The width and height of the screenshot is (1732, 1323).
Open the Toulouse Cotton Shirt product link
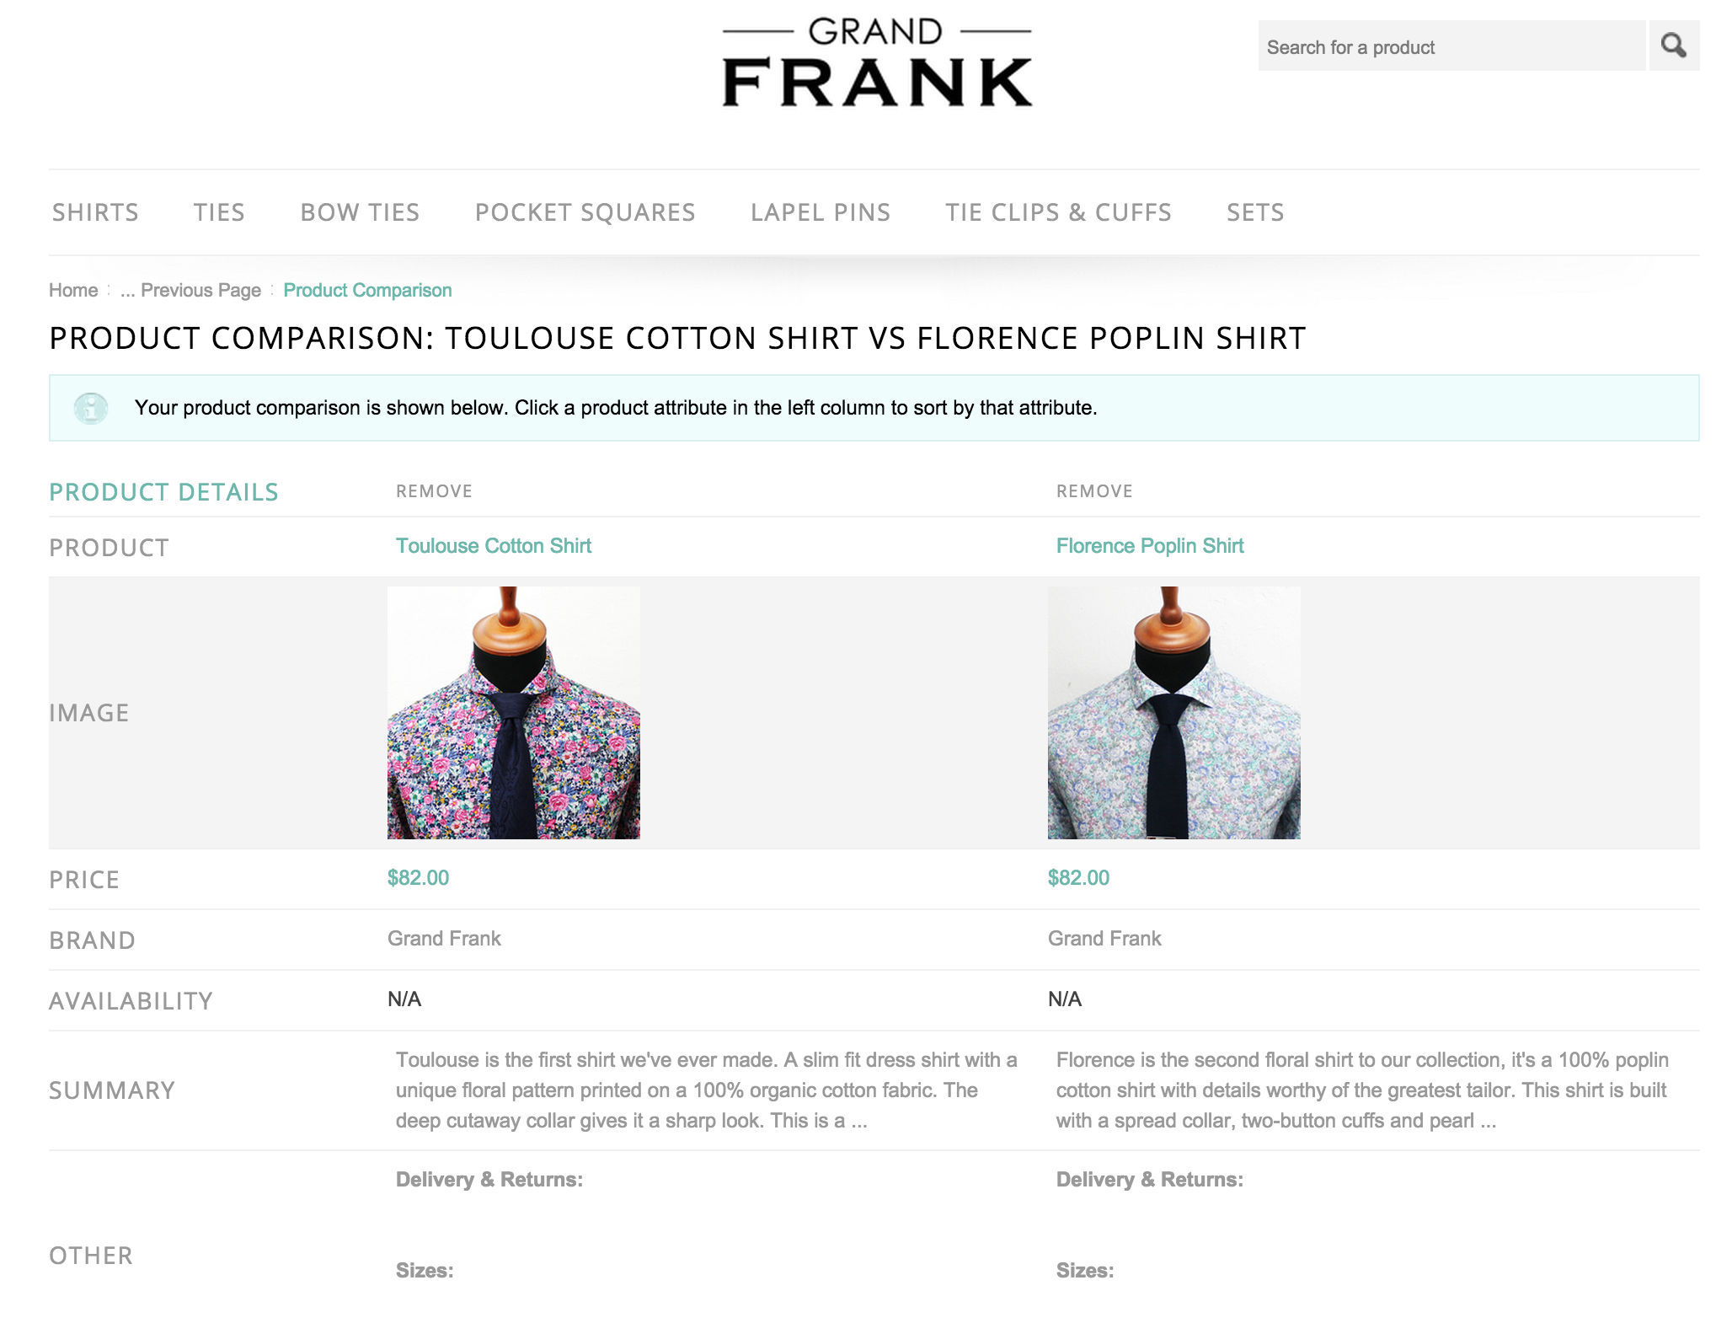click(494, 546)
